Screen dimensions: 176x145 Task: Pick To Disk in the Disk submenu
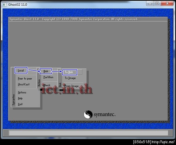coord(70,72)
